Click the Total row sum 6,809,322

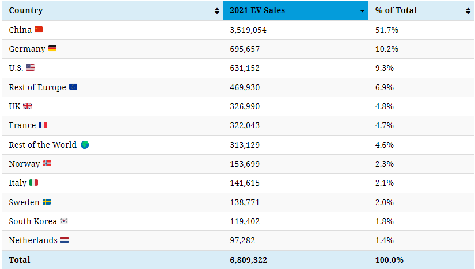pyautogui.click(x=248, y=260)
